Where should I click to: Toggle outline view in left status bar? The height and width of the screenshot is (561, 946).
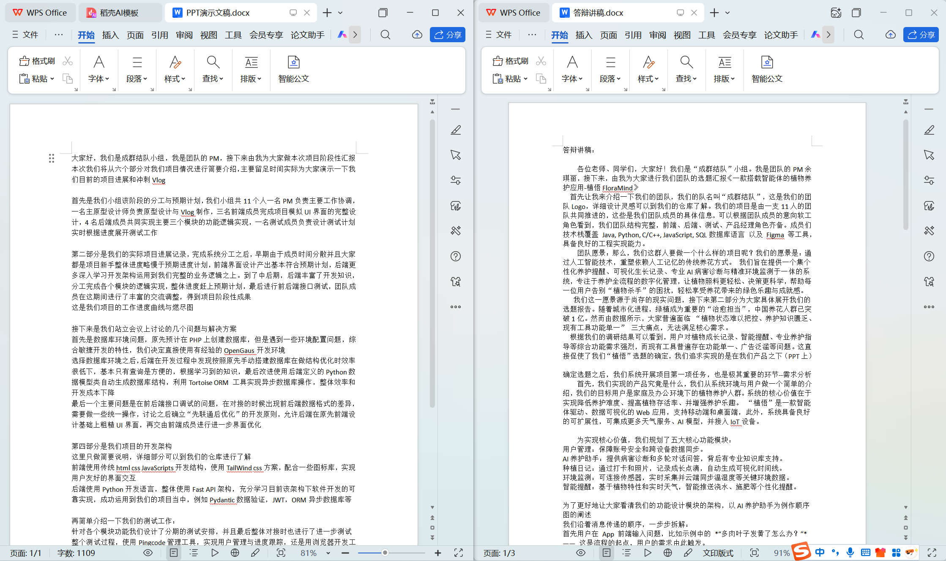[x=194, y=553]
